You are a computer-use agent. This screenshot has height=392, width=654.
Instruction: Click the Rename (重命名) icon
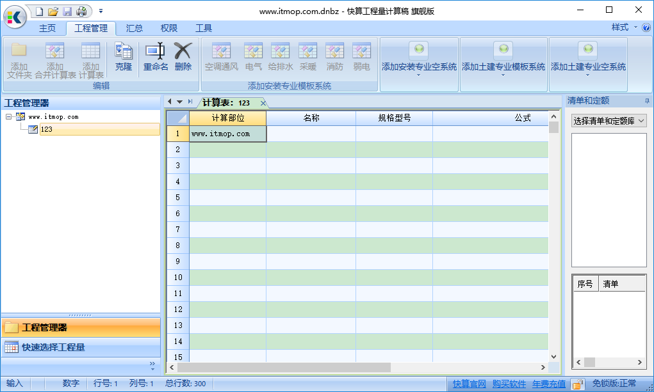tap(155, 52)
